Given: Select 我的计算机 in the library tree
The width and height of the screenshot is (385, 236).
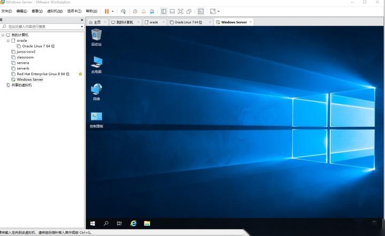Looking at the screenshot, I should pyautogui.click(x=20, y=35).
